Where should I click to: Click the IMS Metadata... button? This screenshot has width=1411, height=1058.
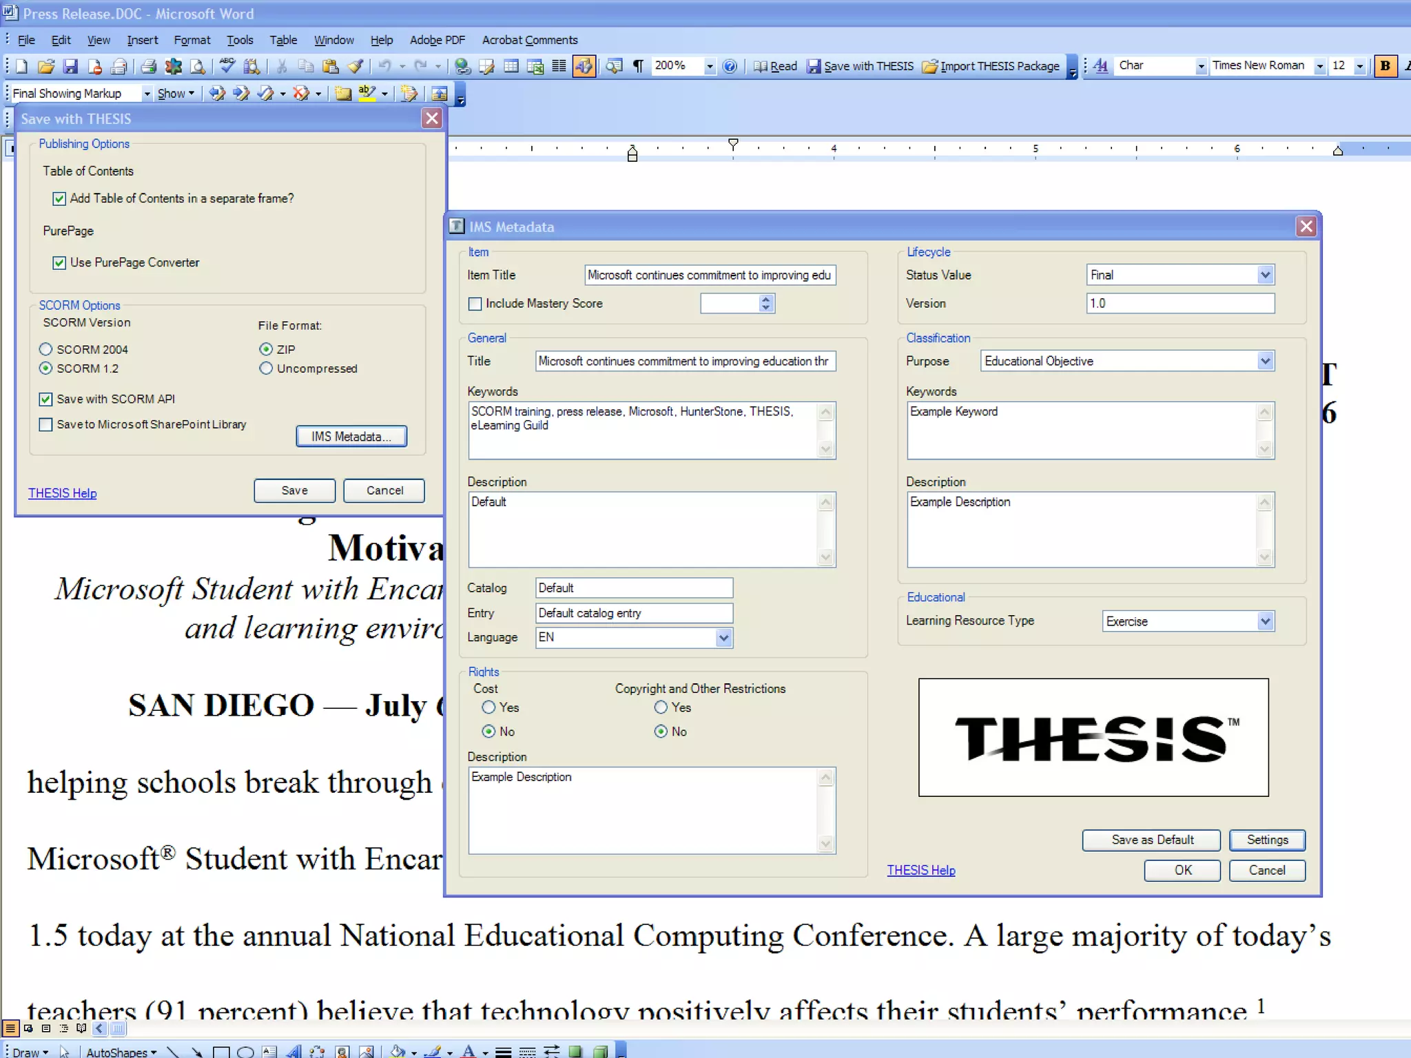(351, 436)
